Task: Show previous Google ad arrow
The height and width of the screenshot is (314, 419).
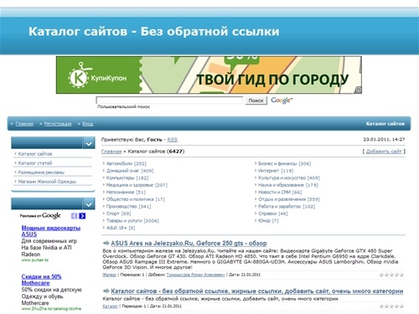Action: click(x=74, y=216)
